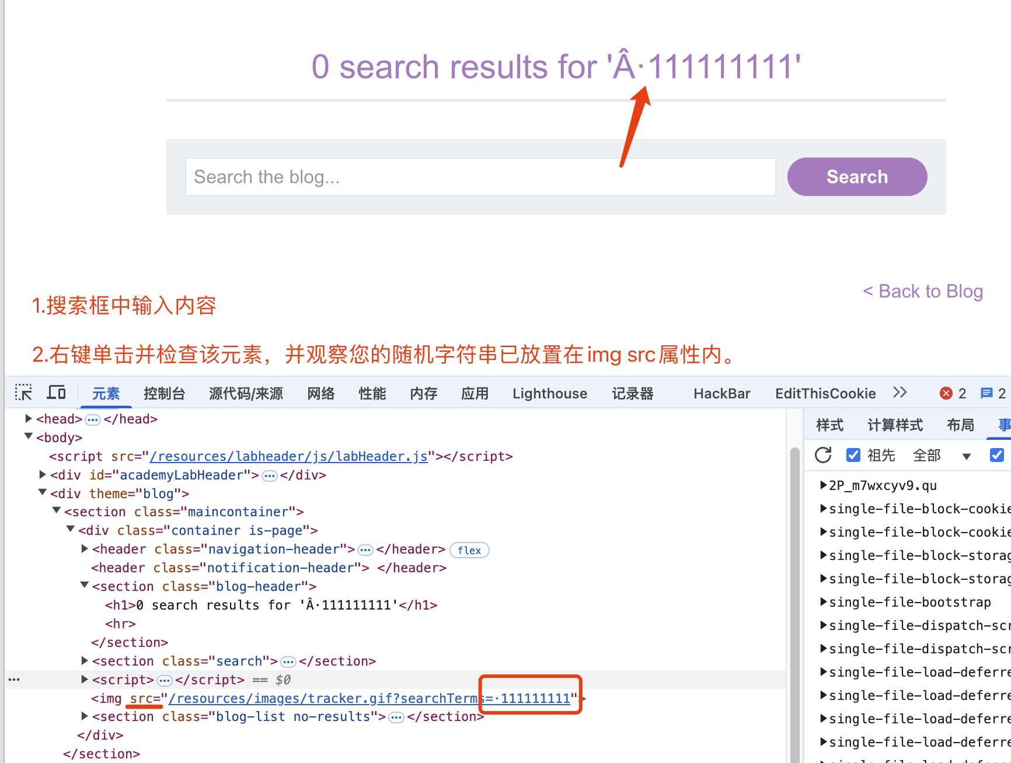Click the Elements panel vertical scrollbar
This screenshot has width=1011, height=763.
pos(794,583)
